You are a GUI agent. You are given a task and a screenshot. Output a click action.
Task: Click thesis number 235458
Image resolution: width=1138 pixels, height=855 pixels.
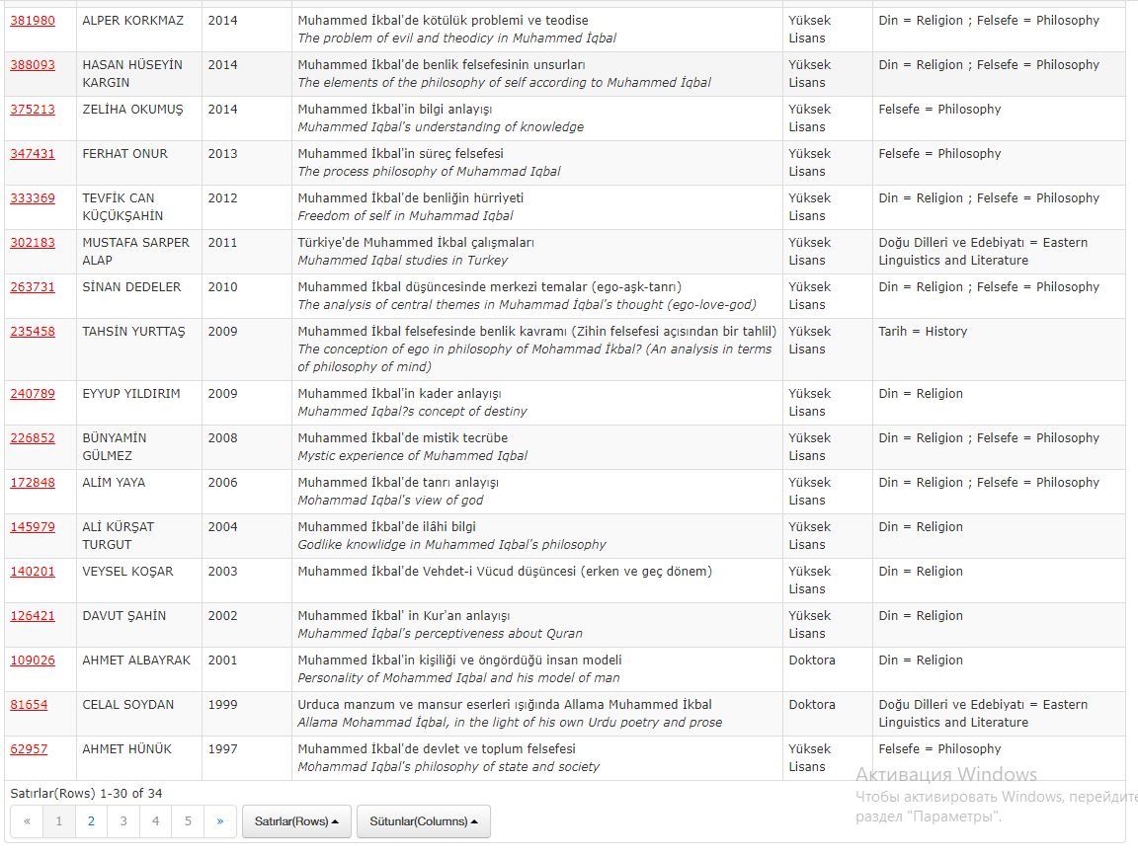coord(33,332)
